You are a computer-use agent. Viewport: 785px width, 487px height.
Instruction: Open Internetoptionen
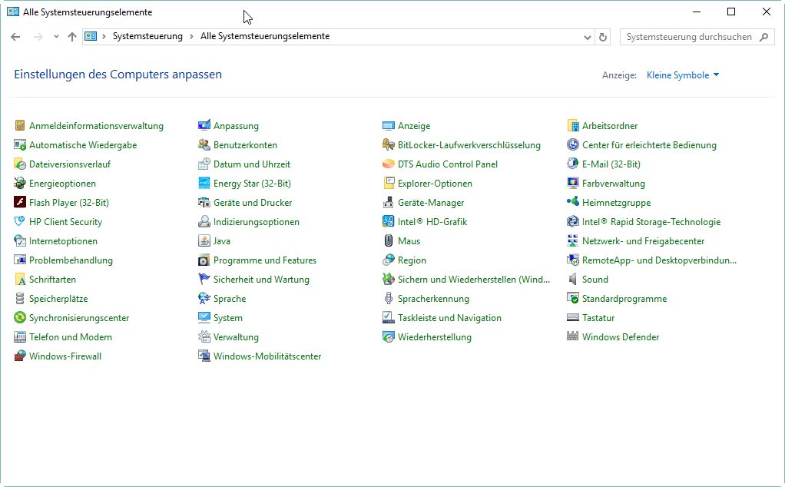[x=63, y=241]
